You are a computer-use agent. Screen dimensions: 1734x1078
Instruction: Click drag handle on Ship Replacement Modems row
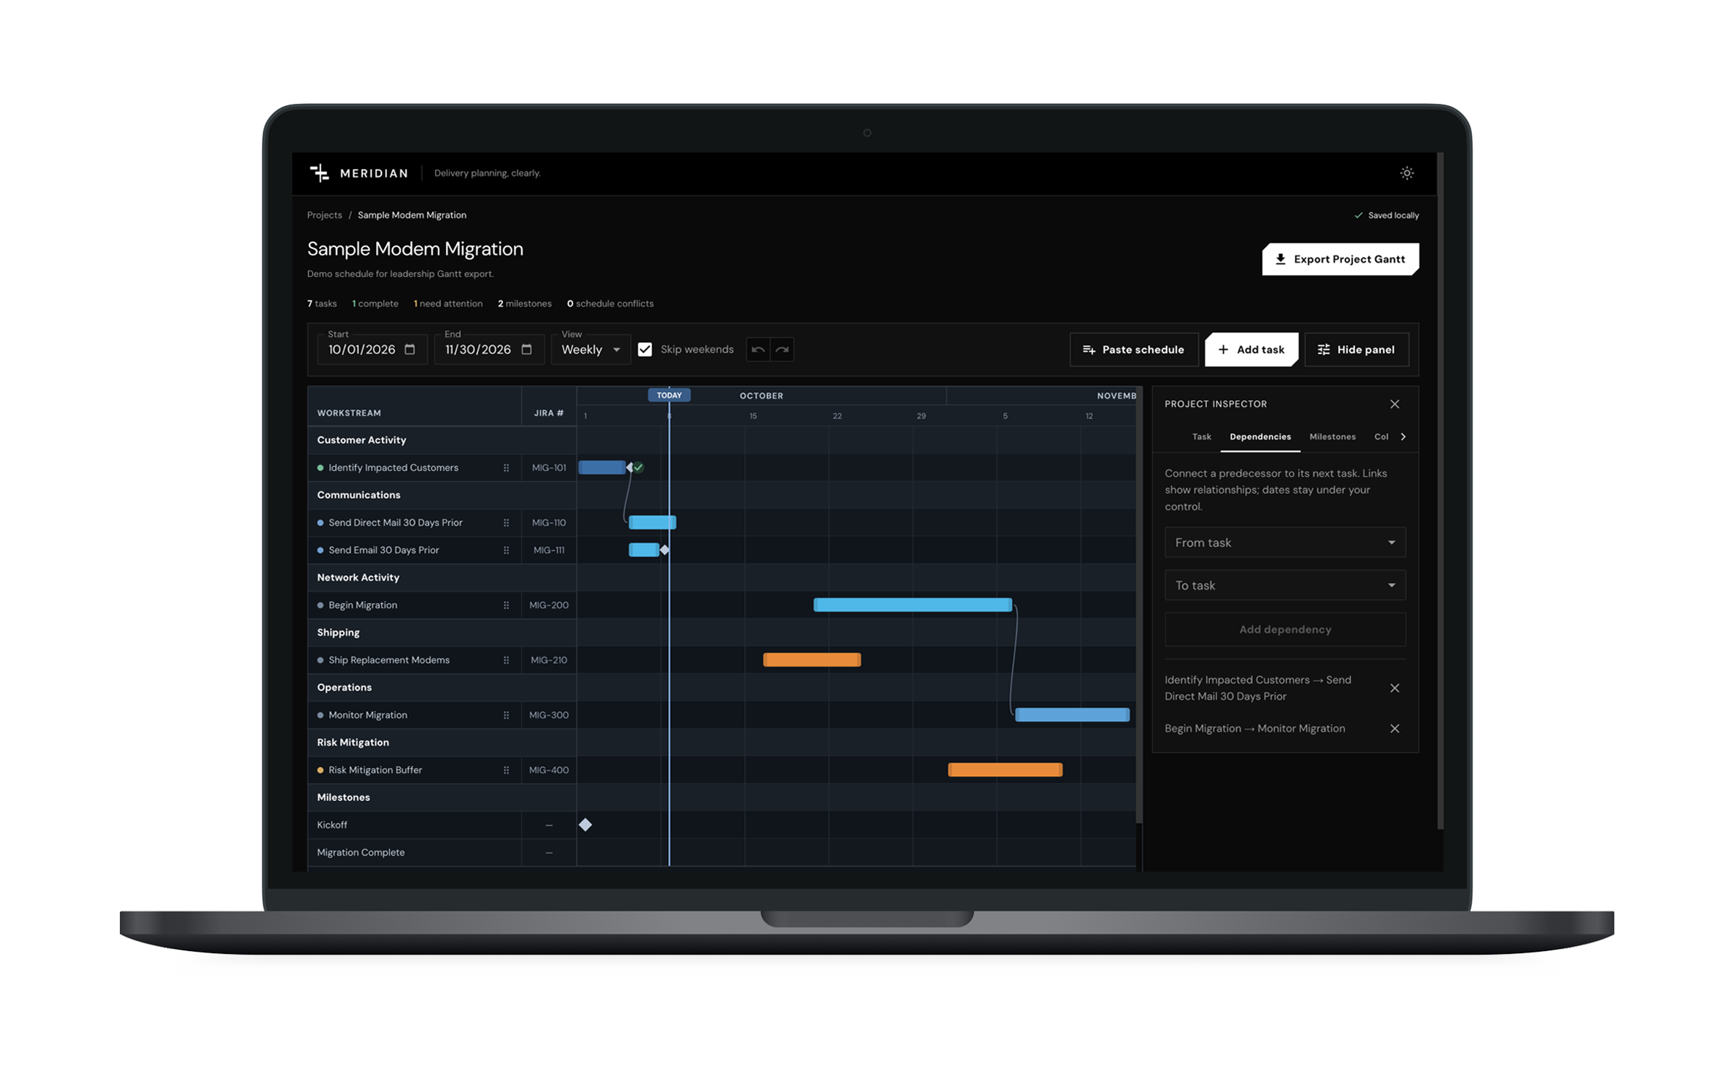click(x=506, y=660)
